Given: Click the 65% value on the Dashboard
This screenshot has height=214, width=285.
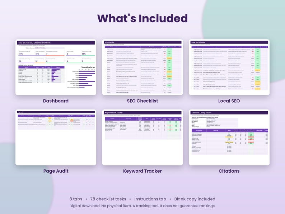Looking at the screenshot, I should point(84,54).
